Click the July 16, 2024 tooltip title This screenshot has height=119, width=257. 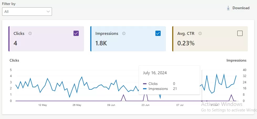point(155,73)
